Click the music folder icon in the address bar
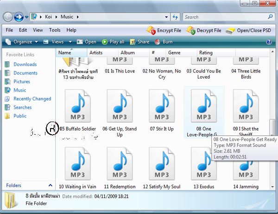 pyautogui.click(x=34, y=17)
